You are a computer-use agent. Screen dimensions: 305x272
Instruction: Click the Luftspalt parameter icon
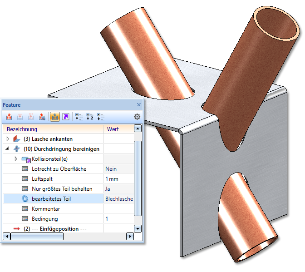tap(25, 178)
